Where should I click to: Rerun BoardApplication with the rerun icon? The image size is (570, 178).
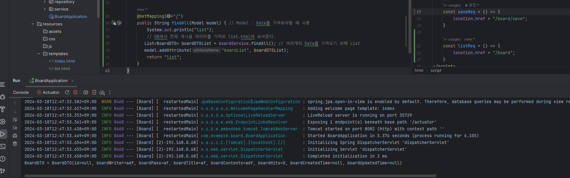67,92
